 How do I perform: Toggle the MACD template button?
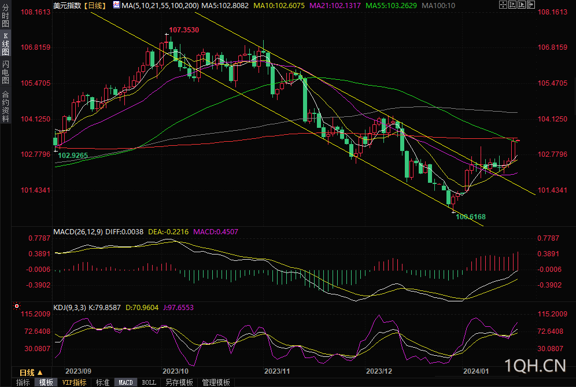pyautogui.click(x=125, y=382)
